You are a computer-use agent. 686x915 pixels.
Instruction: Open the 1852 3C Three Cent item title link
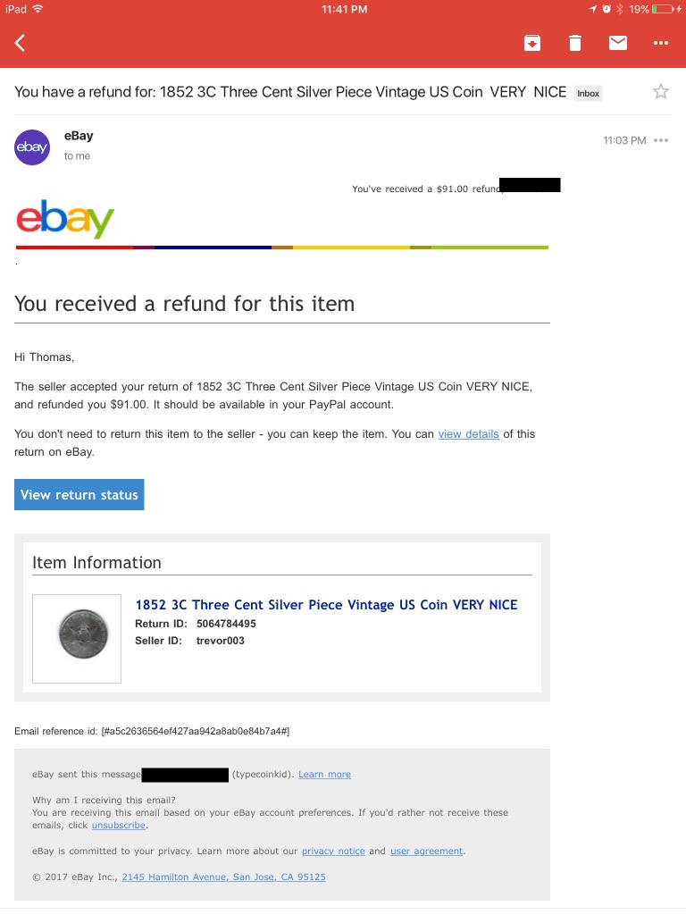click(x=326, y=605)
